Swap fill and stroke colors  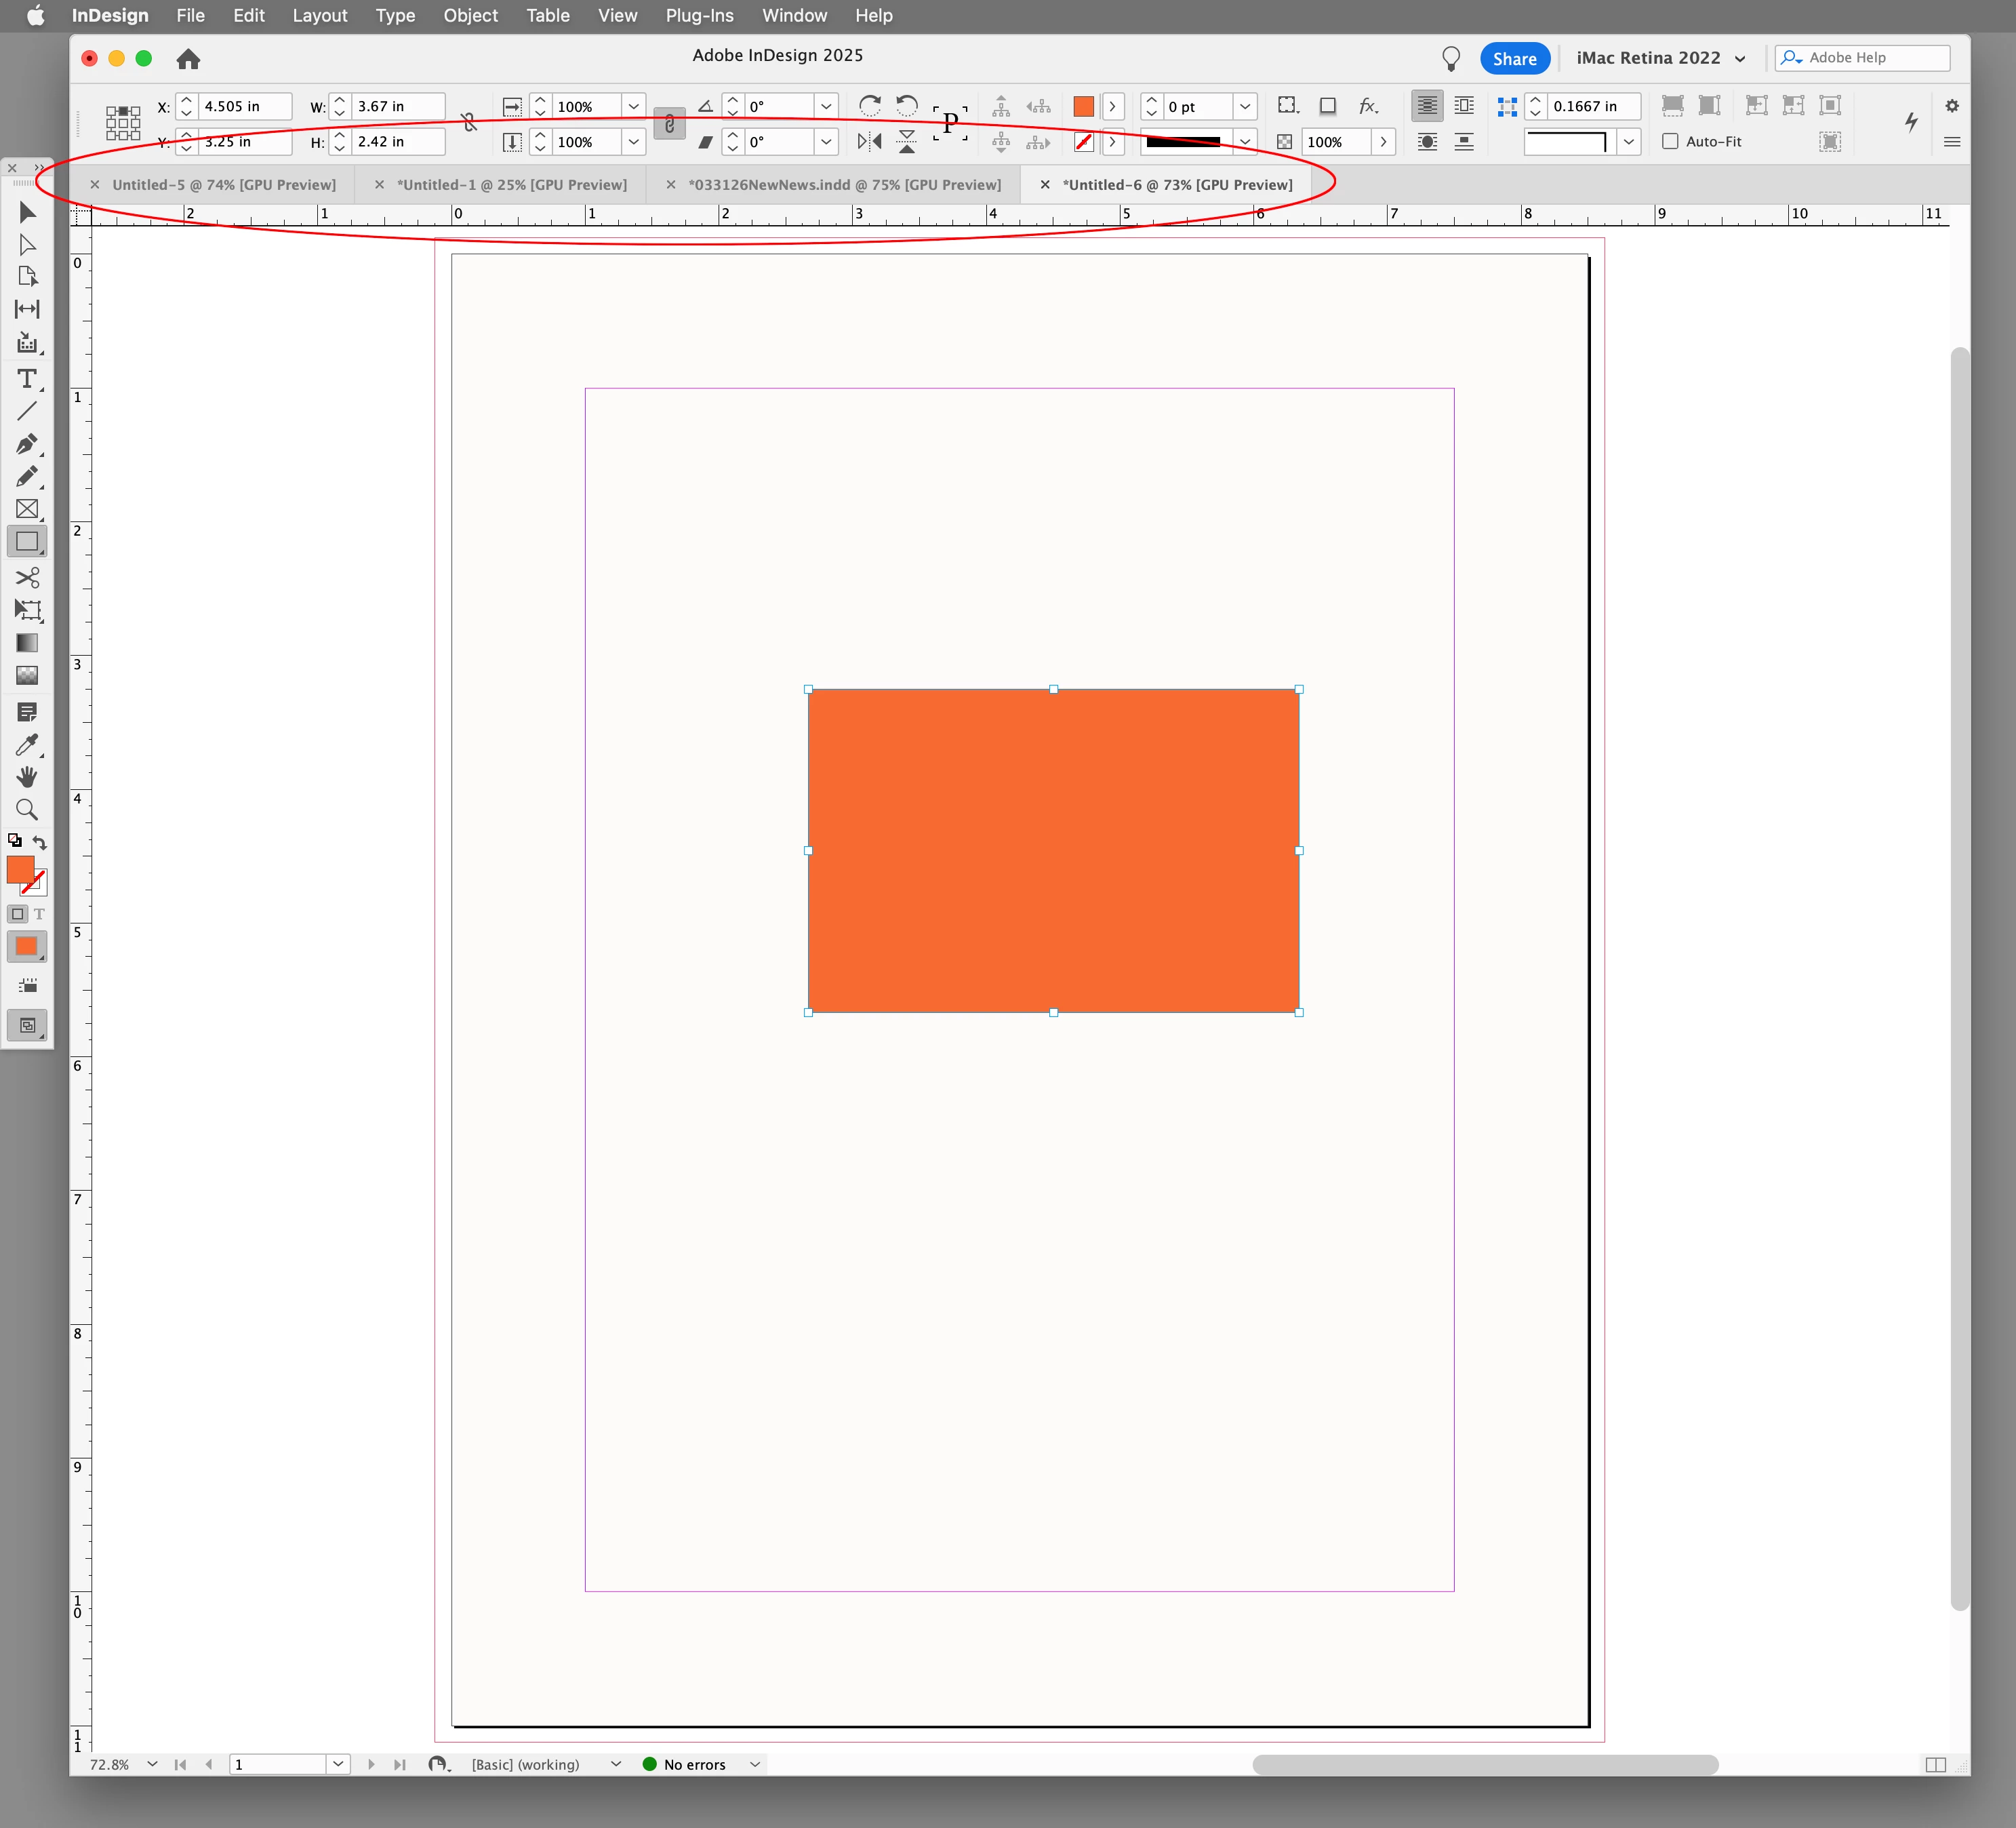pyautogui.click(x=40, y=842)
